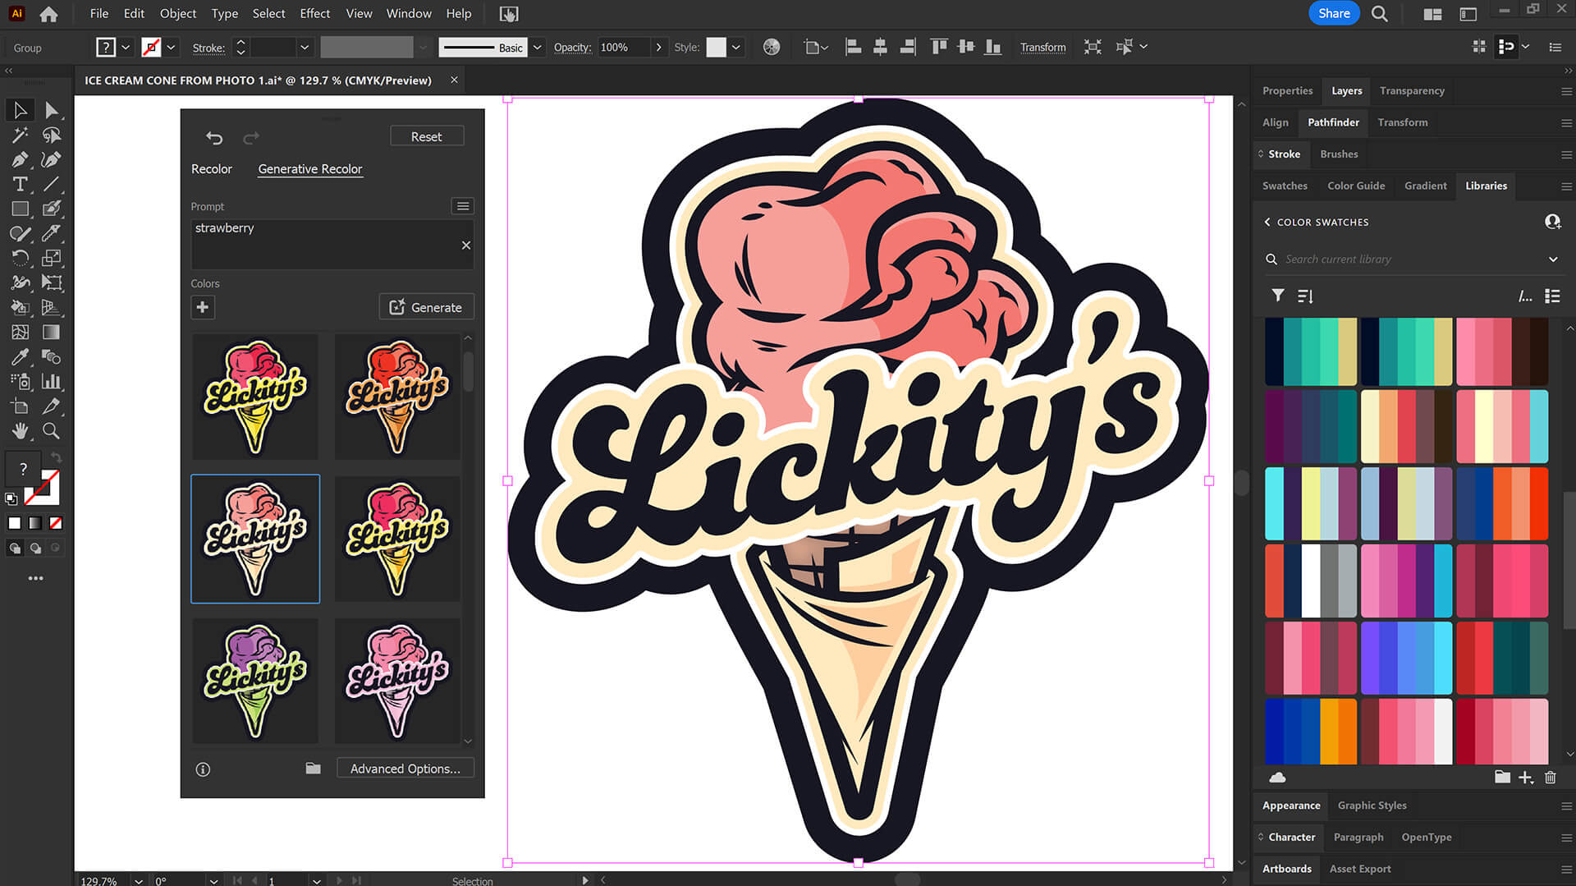1576x886 pixels.
Task: Select the Selection tool arrow
Action: (x=20, y=110)
